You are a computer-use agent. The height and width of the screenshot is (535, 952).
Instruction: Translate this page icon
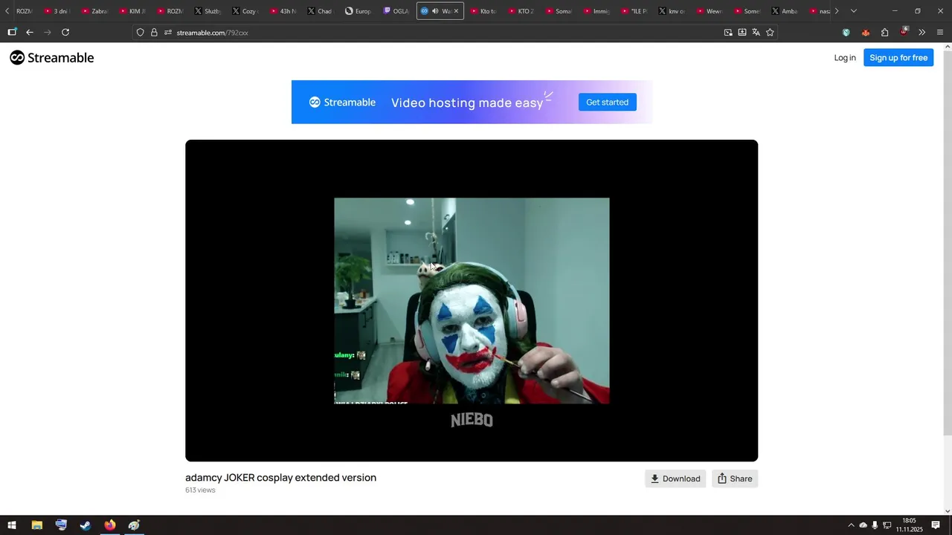[756, 33]
